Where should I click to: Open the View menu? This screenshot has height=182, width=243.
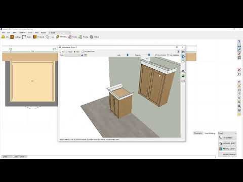[x=15, y=32]
